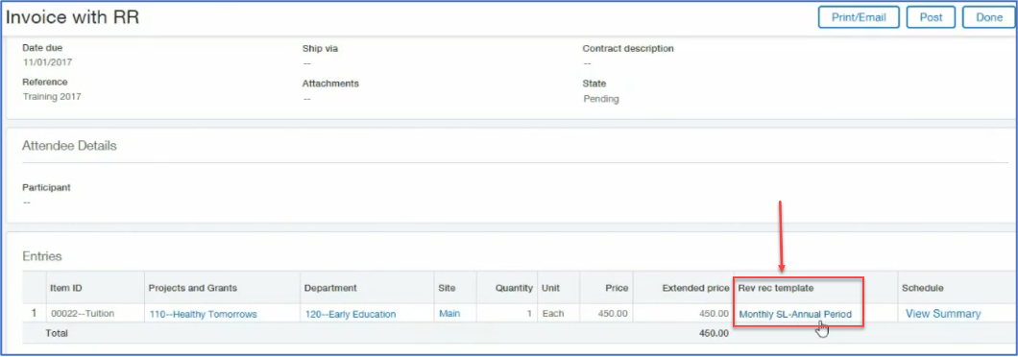This screenshot has height=357, width=1018.
Task: Click the State field label
Action: click(594, 83)
